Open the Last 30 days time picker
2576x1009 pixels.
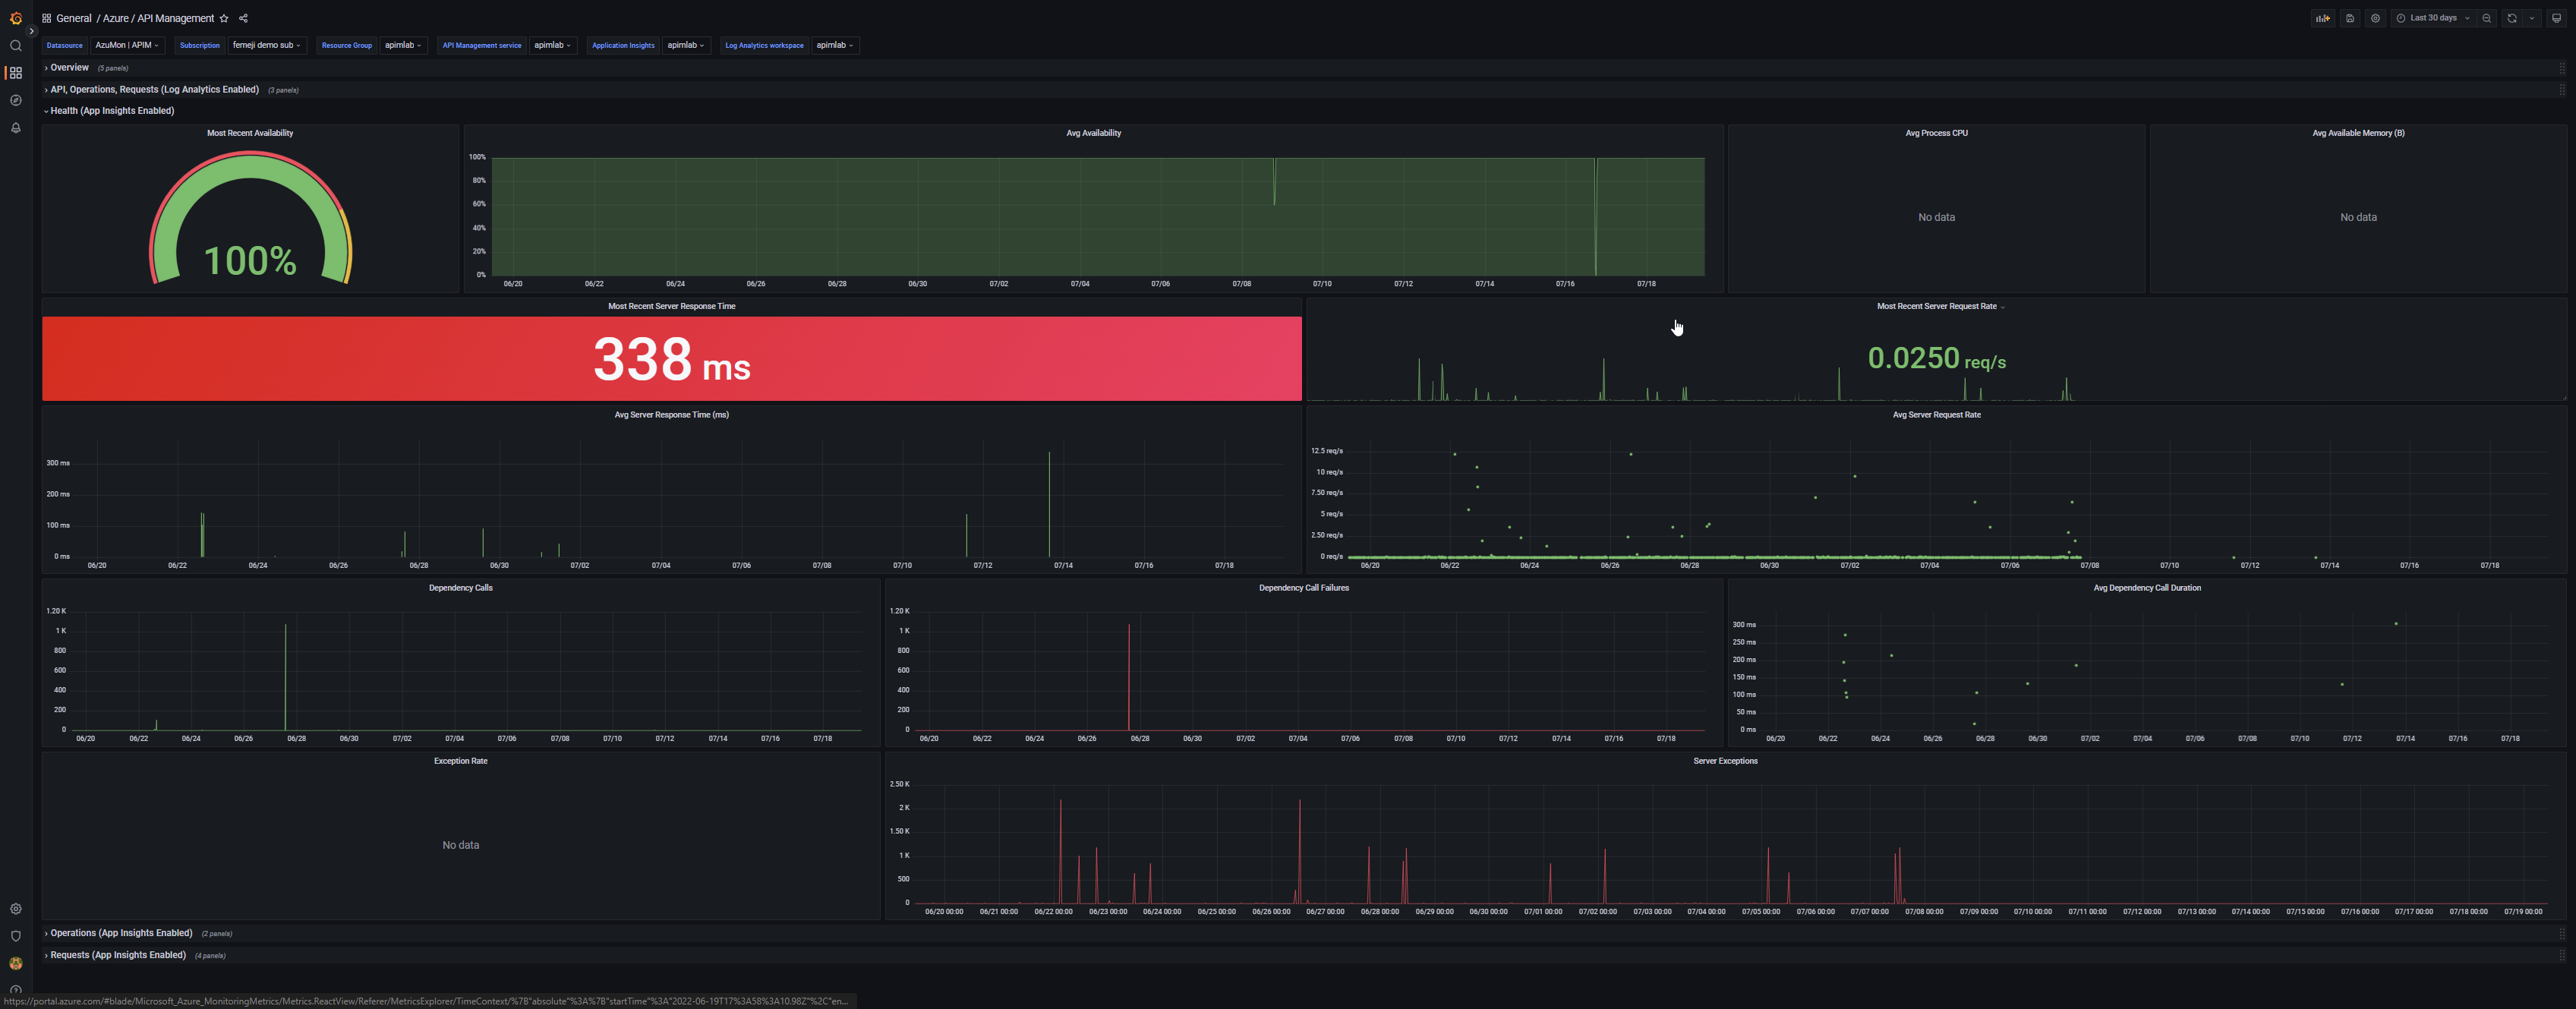(2433, 18)
